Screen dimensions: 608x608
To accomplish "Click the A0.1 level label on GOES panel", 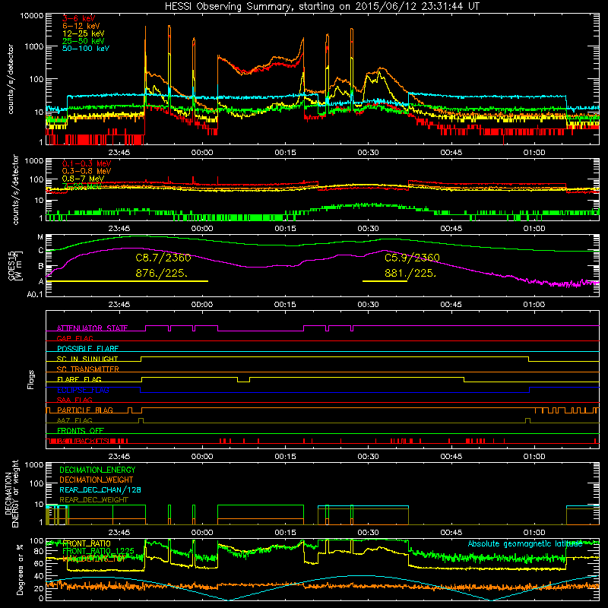I will tap(35, 295).
